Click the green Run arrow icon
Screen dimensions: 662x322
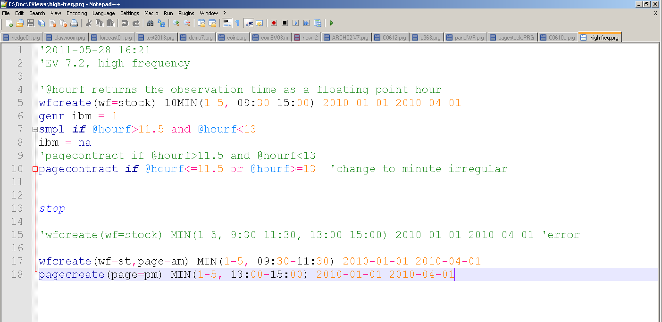point(332,23)
